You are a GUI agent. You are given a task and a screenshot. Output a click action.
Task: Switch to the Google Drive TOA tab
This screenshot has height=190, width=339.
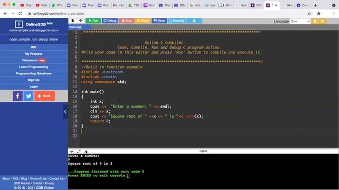(133, 5)
